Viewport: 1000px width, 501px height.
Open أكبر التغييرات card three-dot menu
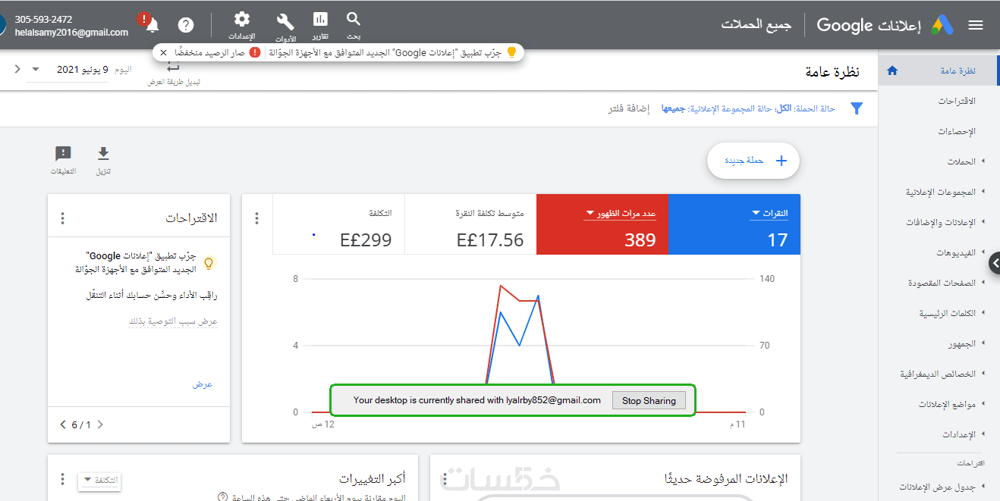62,480
